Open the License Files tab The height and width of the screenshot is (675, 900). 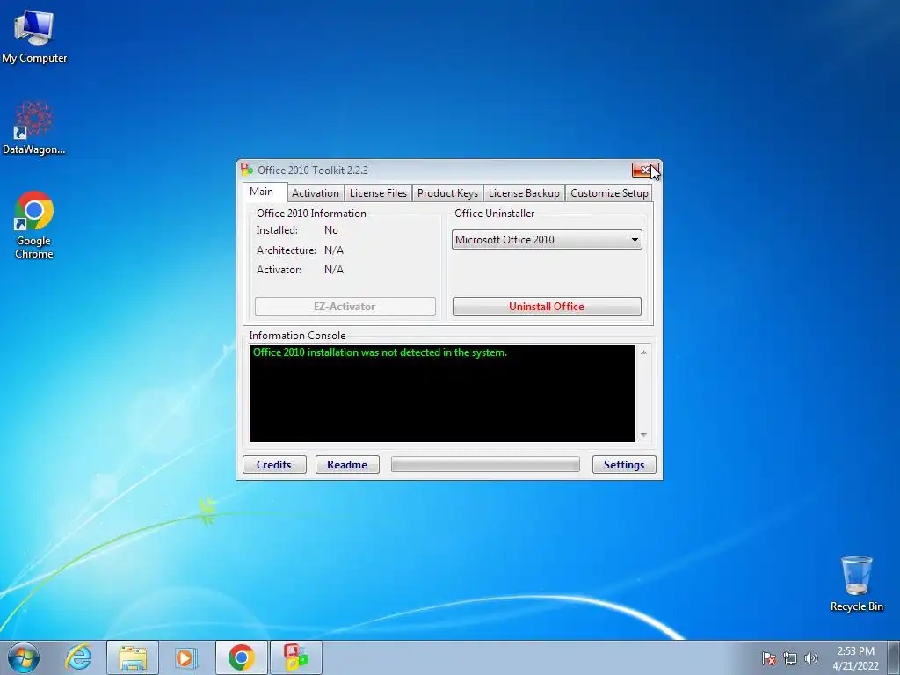(x=378, y=193)
